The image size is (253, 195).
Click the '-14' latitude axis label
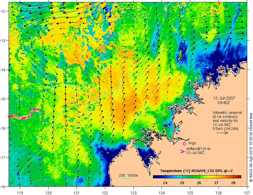pos(3,70)
